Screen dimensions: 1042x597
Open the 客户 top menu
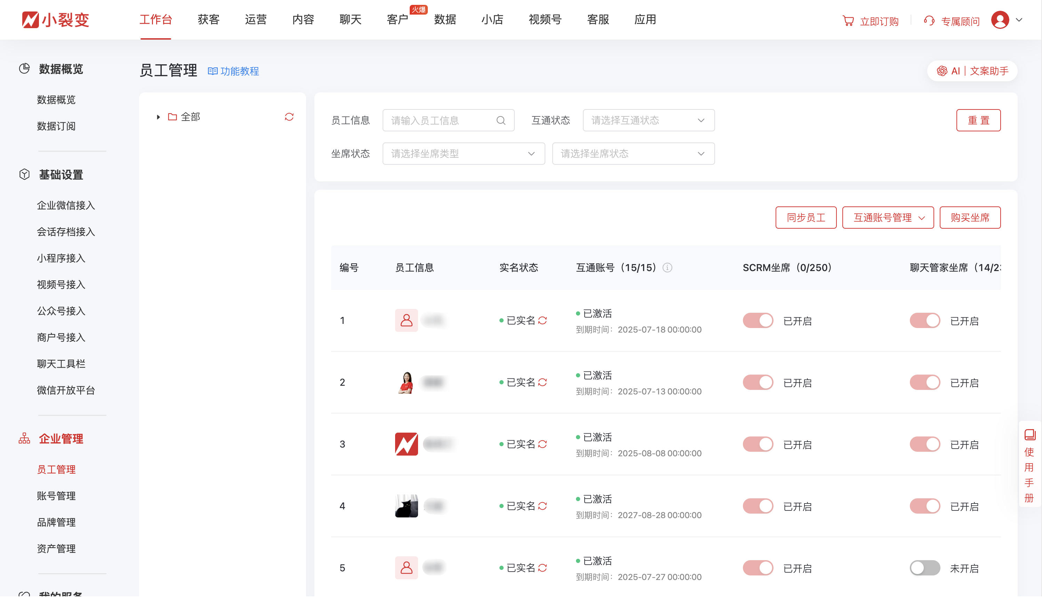pyautogui.click(x=397, y=20)
